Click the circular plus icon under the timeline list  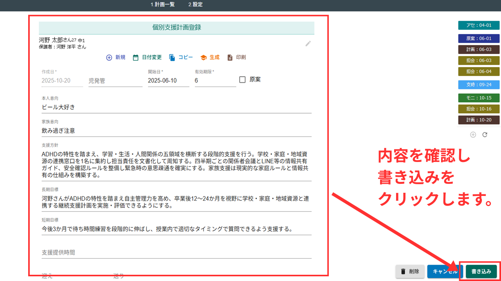pos(473,135)
